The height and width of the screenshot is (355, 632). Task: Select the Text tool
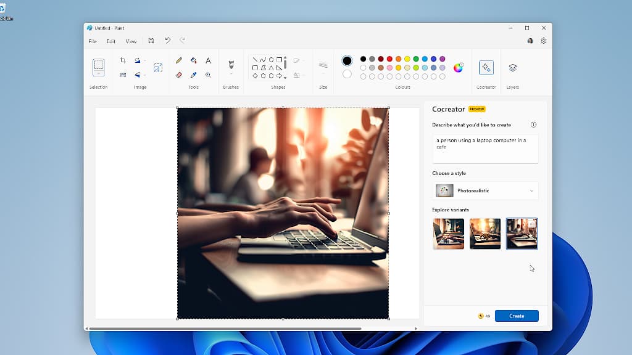(208, 60)
